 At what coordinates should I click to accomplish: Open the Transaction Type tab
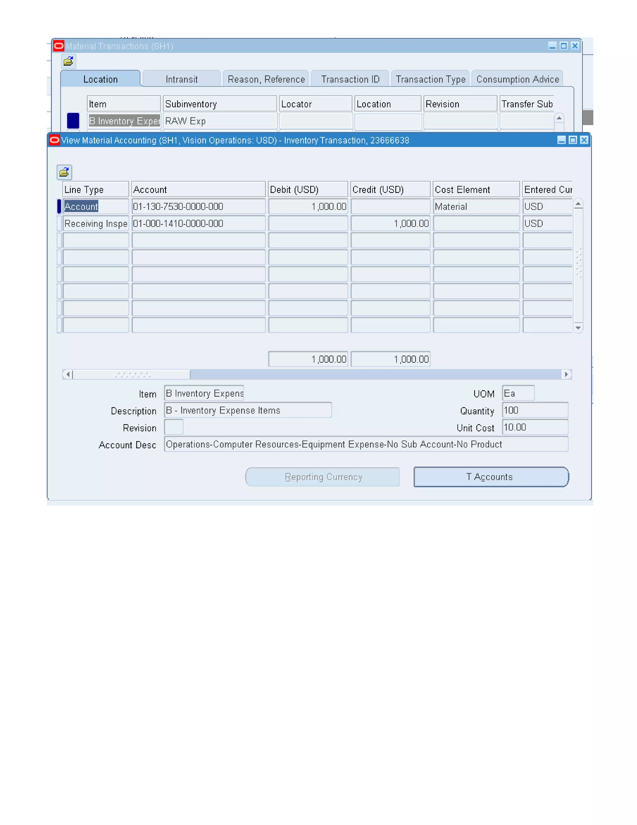(x=430, y=79)
